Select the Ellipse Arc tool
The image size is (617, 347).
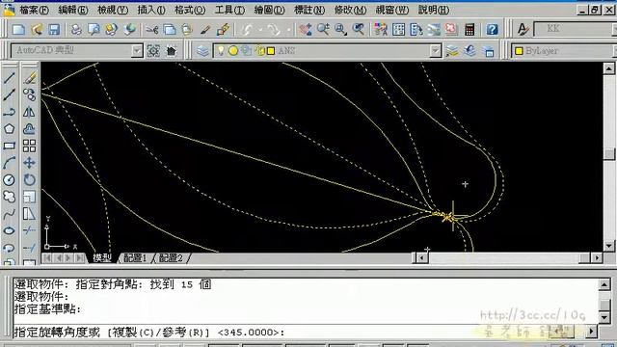[10, 248]
